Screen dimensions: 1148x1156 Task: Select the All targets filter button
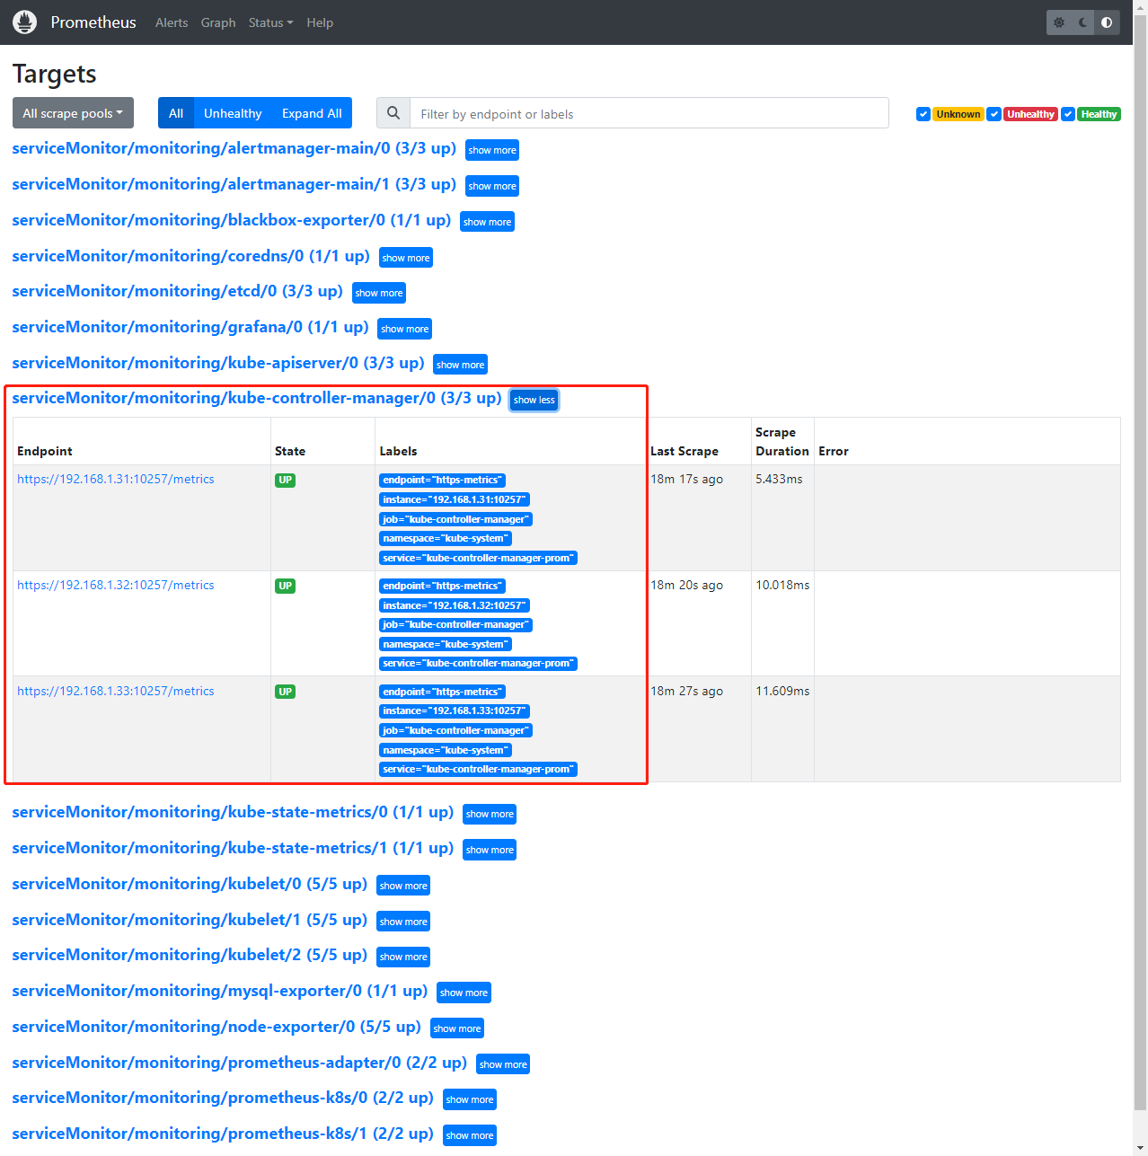pos(176,113)
